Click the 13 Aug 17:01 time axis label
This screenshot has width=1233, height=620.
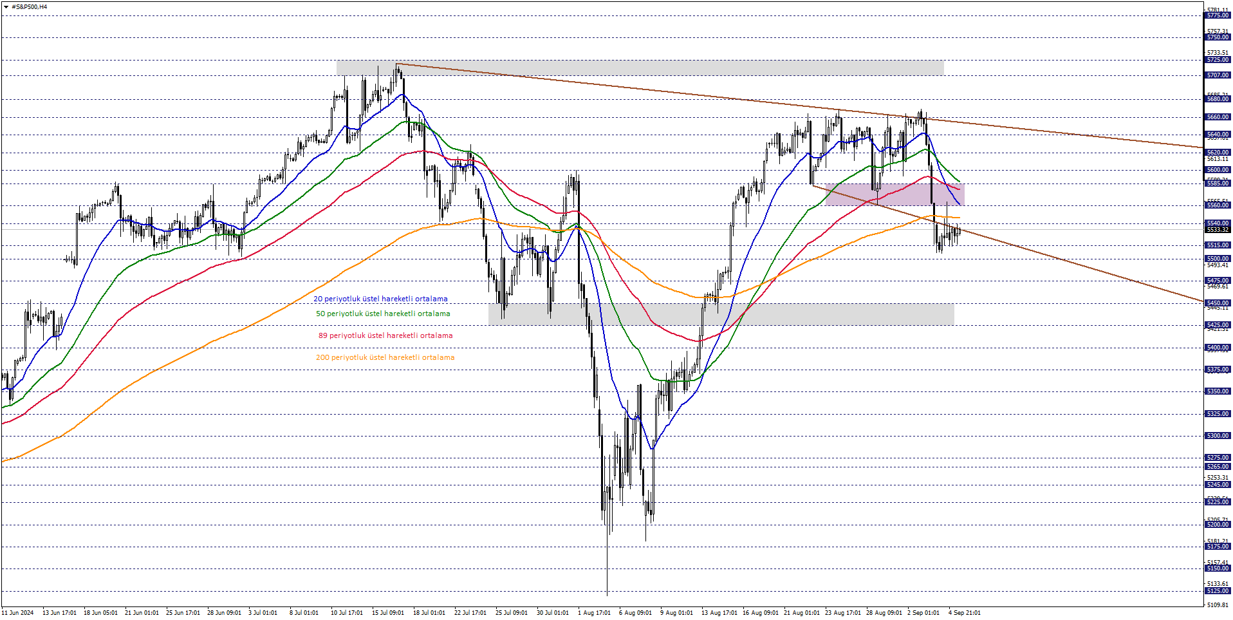pos(719,613)
